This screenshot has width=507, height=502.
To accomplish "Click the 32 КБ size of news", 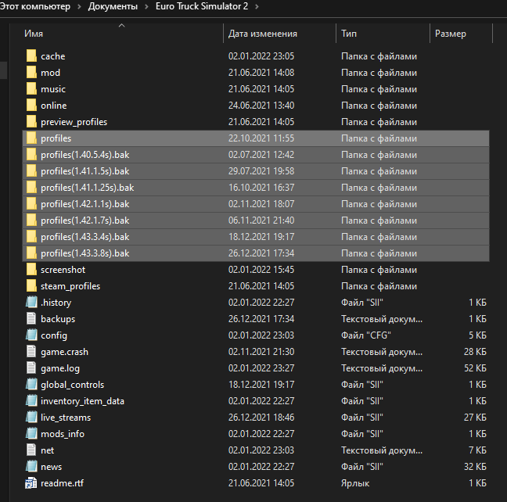I will point(475,467).
